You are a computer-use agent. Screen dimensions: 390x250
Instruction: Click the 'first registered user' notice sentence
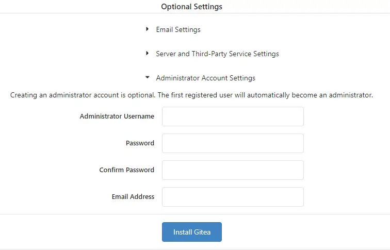(x=265, y=95)
